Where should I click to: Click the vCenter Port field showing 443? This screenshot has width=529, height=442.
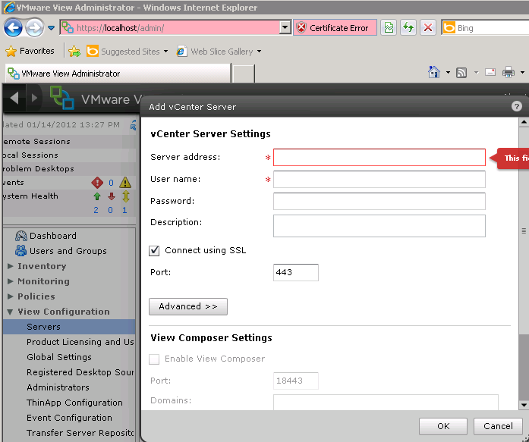coord(296,272)
